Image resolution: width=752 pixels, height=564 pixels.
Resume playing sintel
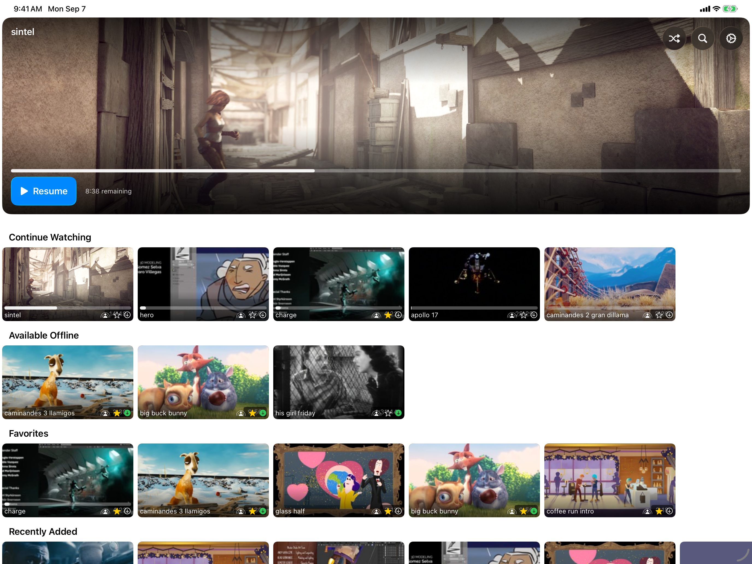(x=43, y=191)
